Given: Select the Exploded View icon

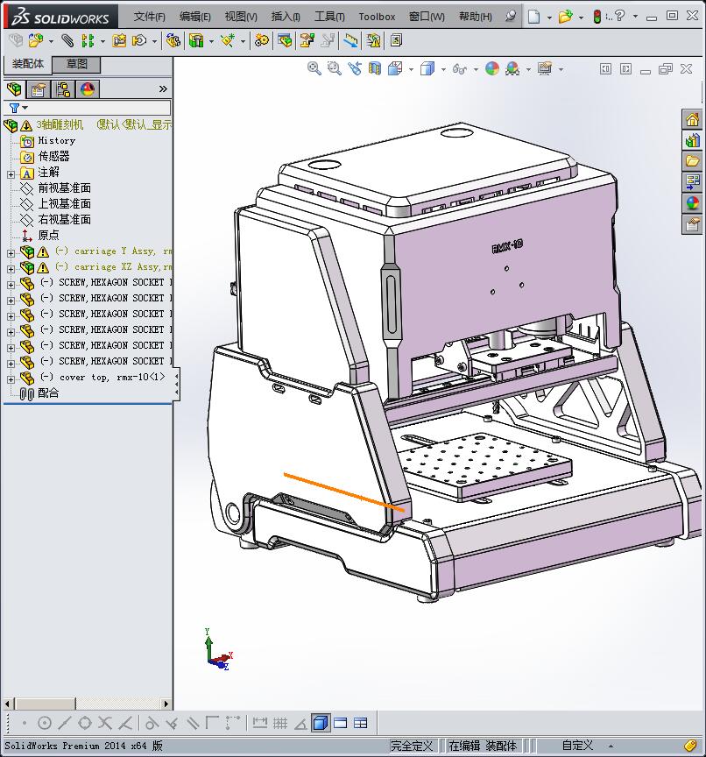Looking at the screenshot, I should 307,40.
